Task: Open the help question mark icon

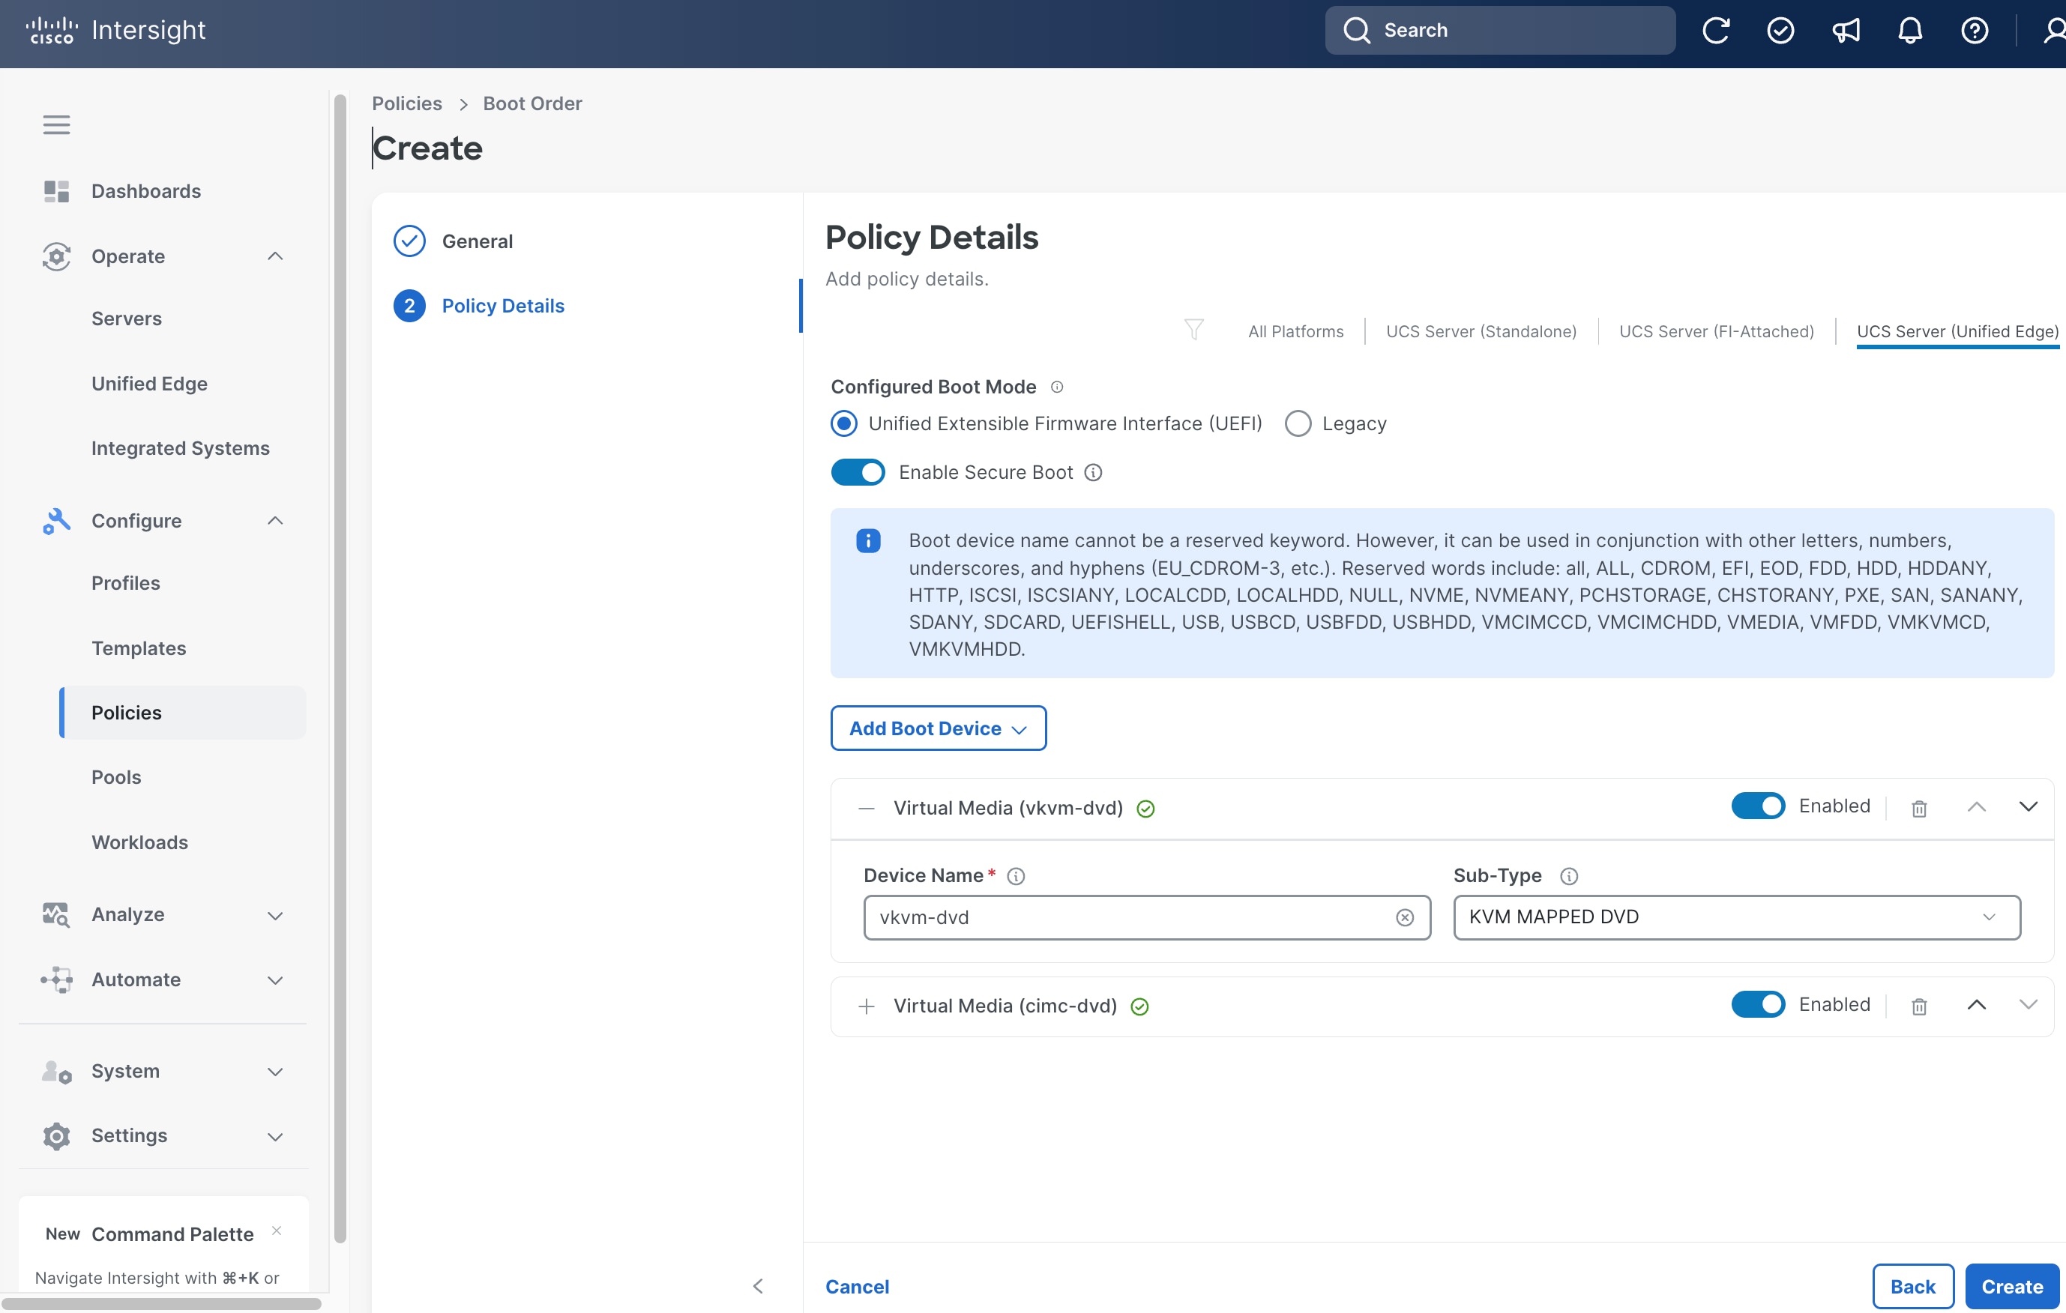Action: pos(1975,30)
